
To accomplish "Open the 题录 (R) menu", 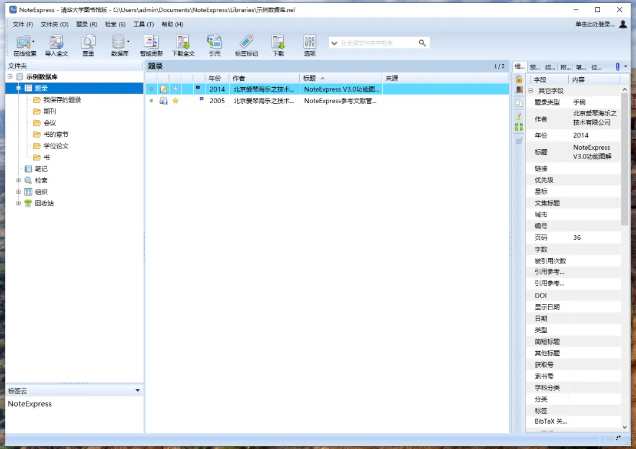I will pyautogui.click(x=87, y=24).
